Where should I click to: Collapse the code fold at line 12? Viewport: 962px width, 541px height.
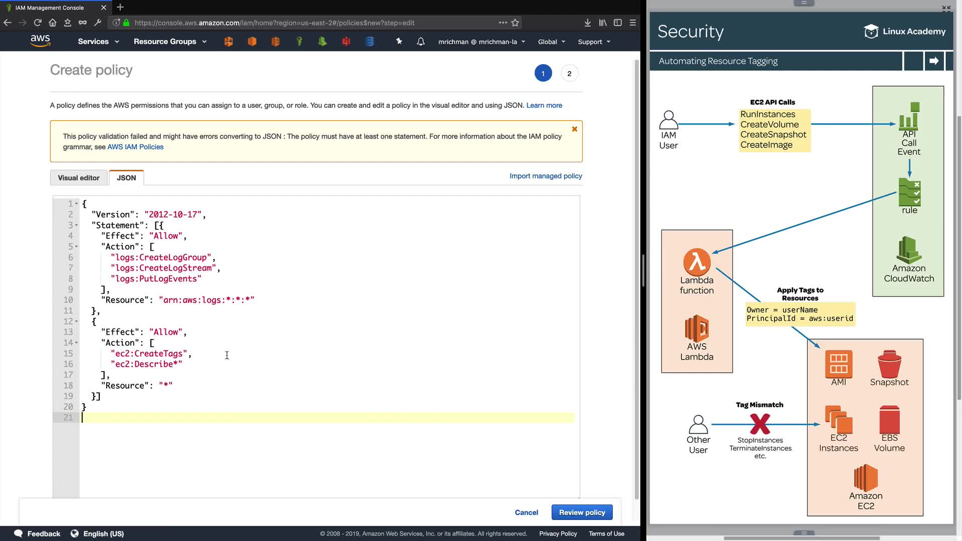point(77,322)
